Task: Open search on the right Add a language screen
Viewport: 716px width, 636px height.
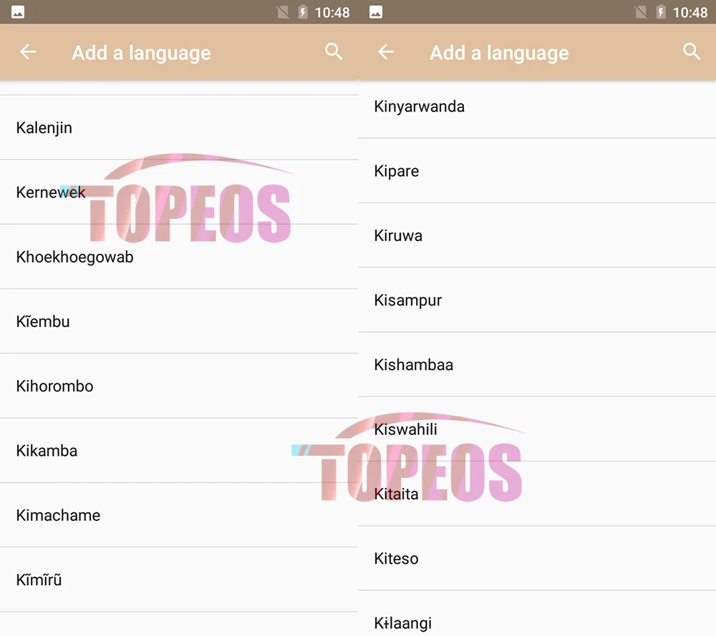Action: click(x=692, y=52)
